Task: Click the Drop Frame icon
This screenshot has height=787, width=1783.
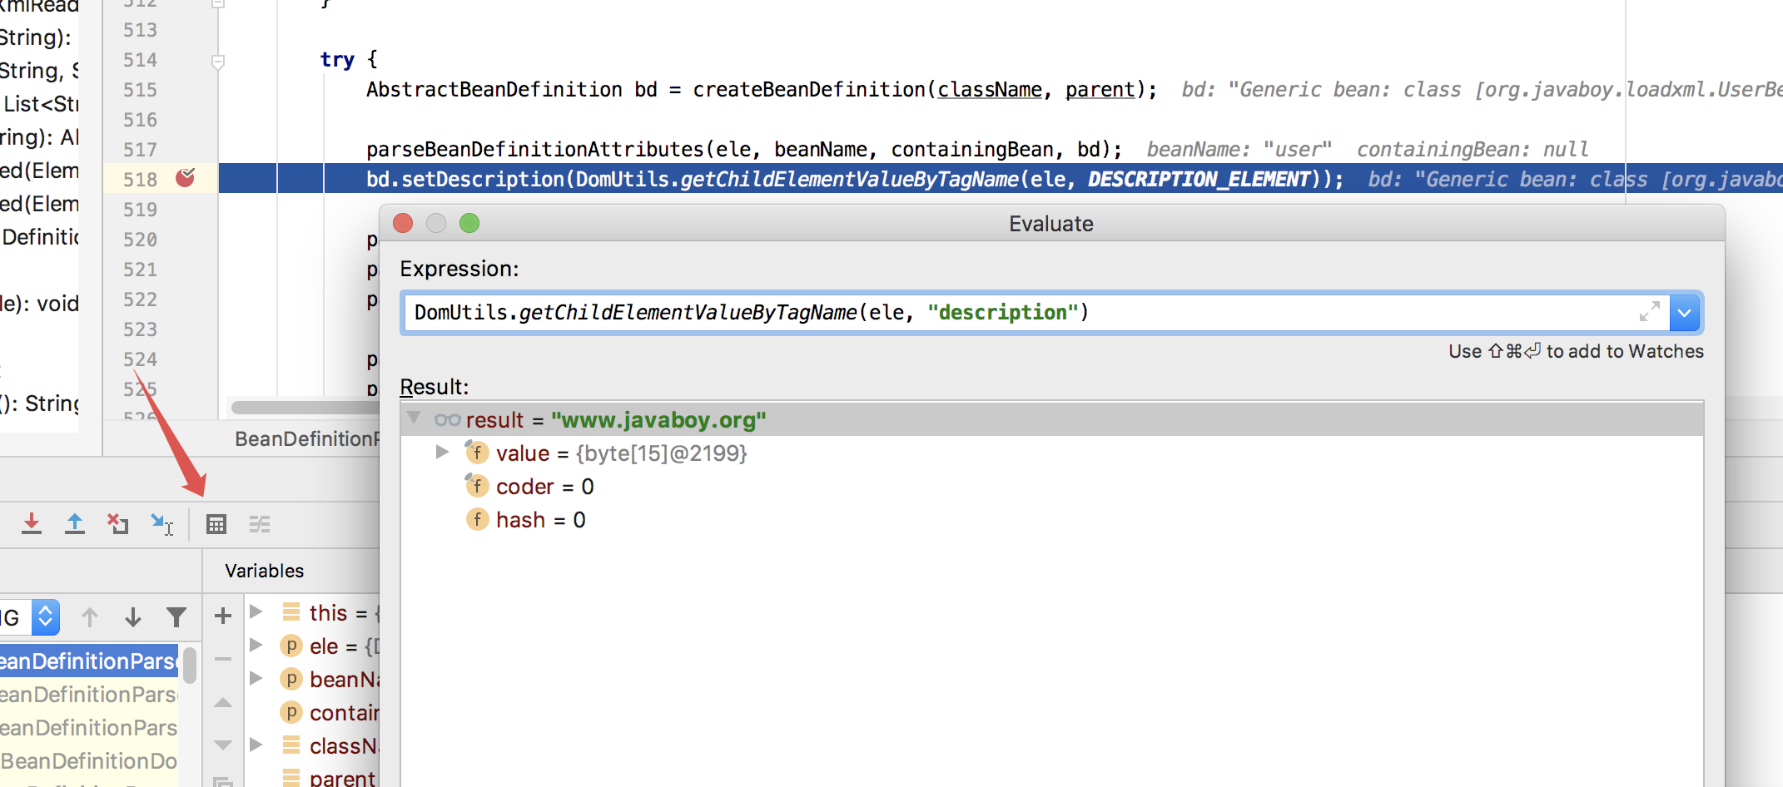Action: (x=118, y=524)
